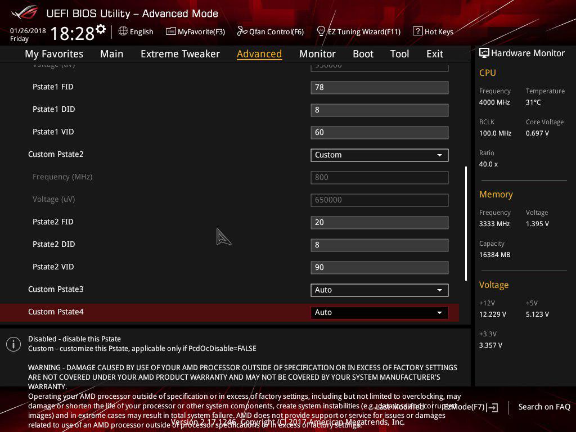Screen dimensions: 576x432
Task: Start EZ Tuning Wizard(F11)
Action: tap(364, 31)
